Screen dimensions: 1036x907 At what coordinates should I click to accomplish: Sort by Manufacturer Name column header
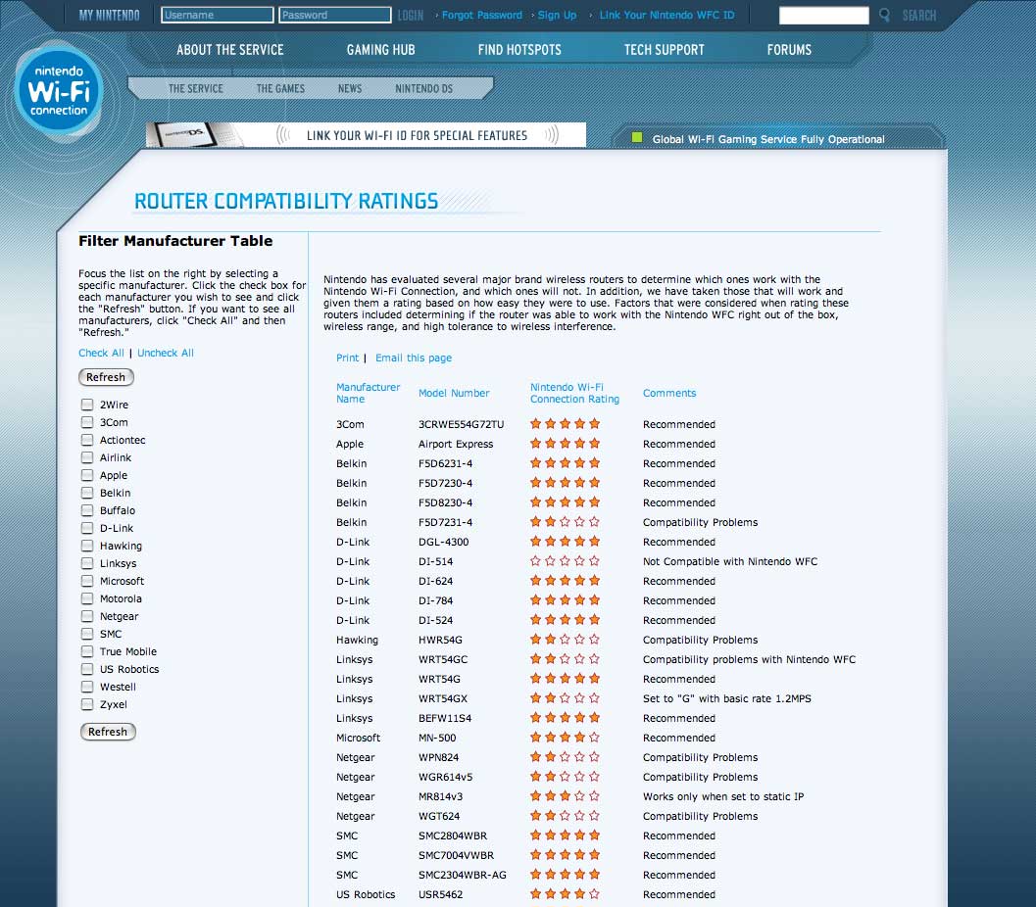pos(368,393)
